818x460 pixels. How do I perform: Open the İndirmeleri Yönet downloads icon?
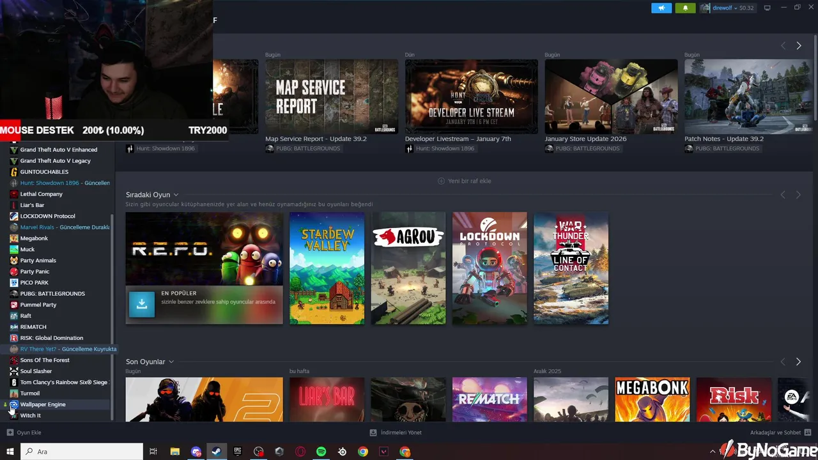pos(373,433)
